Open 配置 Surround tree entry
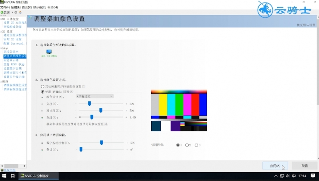 [x=15, y=43]
